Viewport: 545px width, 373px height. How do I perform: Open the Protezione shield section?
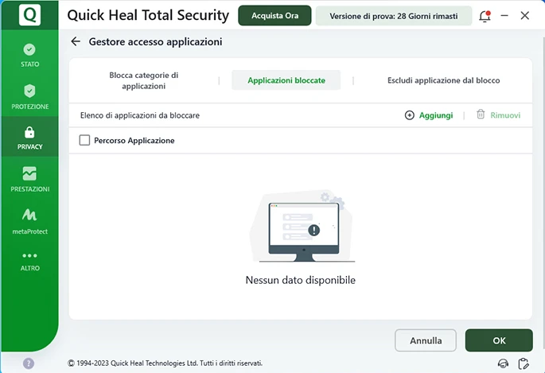29,97
